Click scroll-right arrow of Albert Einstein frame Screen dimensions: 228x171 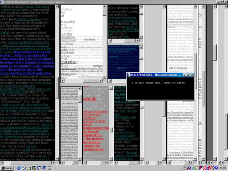(191, 162)
